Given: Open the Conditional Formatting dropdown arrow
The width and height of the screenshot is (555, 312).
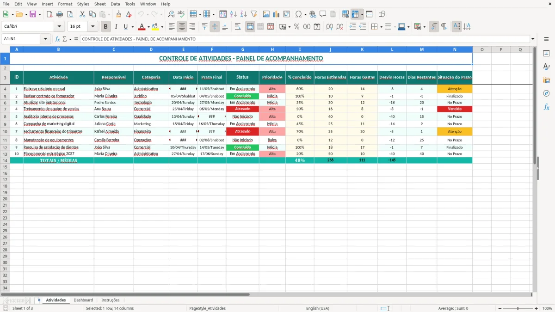Looking at the screenshot, I should coord(424,27).
